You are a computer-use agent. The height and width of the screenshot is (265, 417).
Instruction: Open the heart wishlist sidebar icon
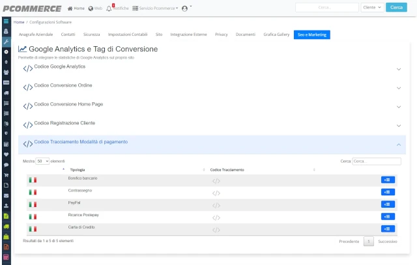pos(6,154)
